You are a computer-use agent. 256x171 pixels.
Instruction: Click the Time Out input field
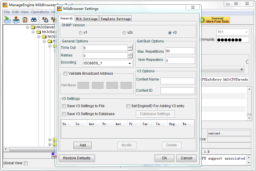105,48
